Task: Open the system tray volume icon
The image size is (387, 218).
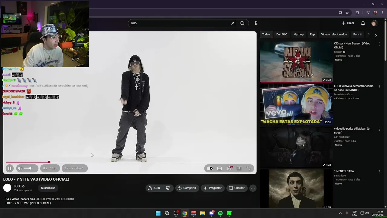Action: click(x=367, y=213)
